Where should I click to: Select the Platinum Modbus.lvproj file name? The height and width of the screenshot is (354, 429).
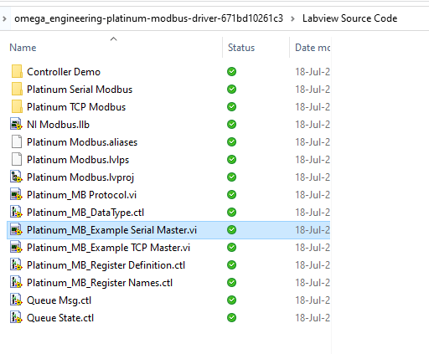(x=80, y=177)
